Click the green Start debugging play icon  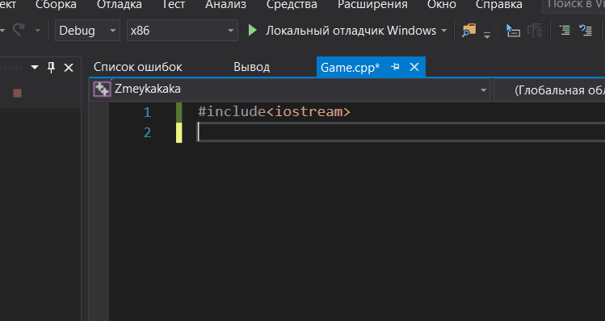pos(252,30)
